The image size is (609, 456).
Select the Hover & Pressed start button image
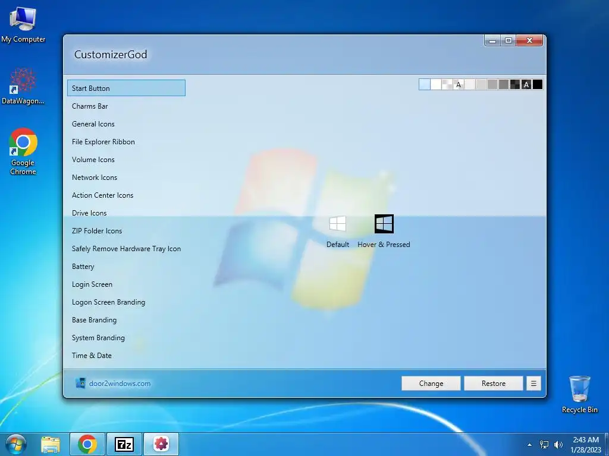pyautogui.click(x=384, y=224)
